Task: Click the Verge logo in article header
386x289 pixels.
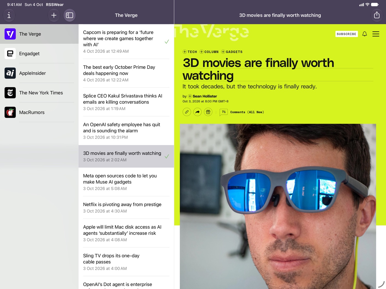Action: 212,32
